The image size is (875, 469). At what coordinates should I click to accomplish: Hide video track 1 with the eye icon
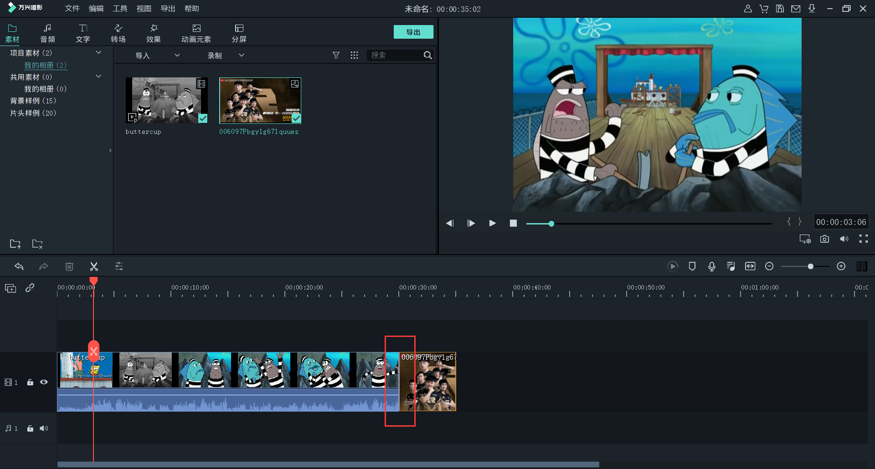(44, 382)
